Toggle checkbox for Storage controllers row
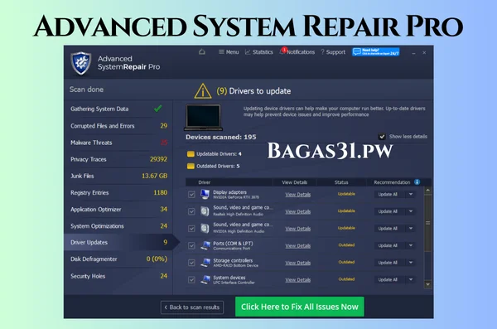Viewport: 497px width, 329px height. point(191,263)
